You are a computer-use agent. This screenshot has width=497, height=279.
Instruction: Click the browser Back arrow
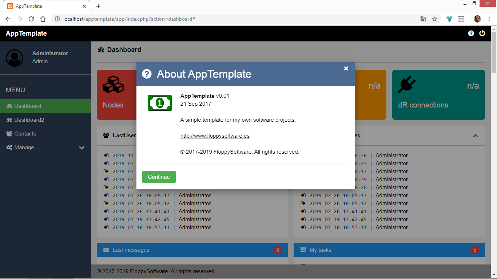click(x=8, y=19)
